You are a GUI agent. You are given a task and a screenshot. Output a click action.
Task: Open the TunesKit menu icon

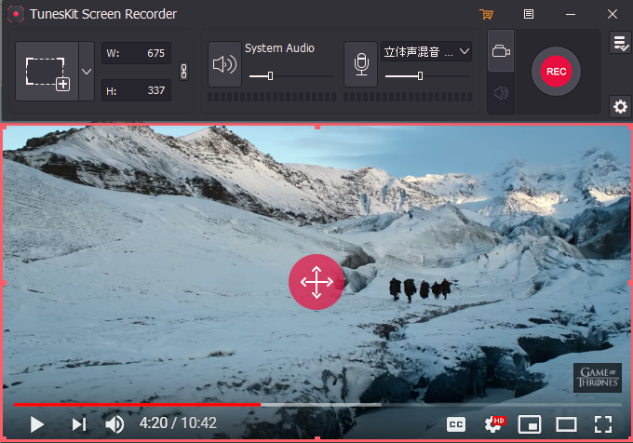pos(529,14)
